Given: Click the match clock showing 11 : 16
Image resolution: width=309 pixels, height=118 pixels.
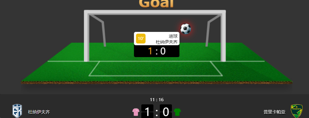Looking at the screenshot, I should coord(157,100).
